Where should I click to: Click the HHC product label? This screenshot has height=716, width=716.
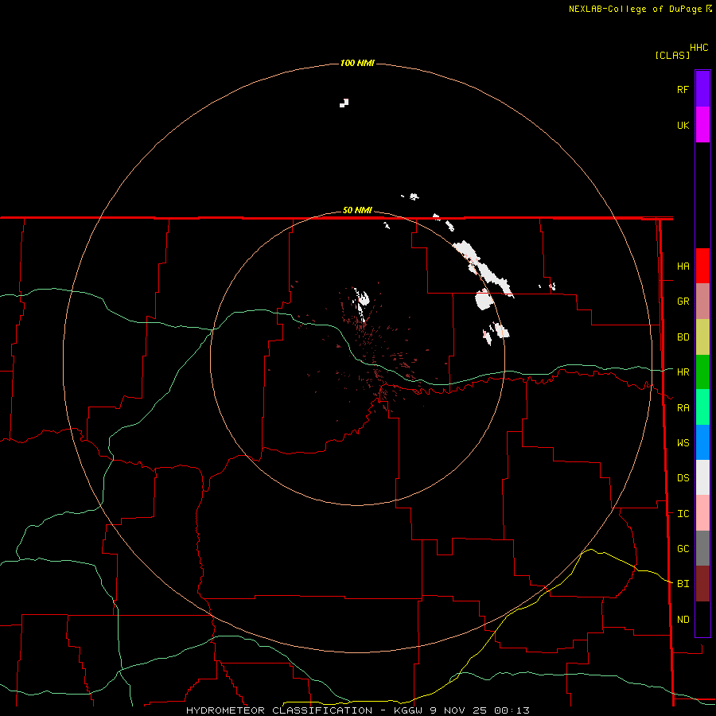[698, 47]
